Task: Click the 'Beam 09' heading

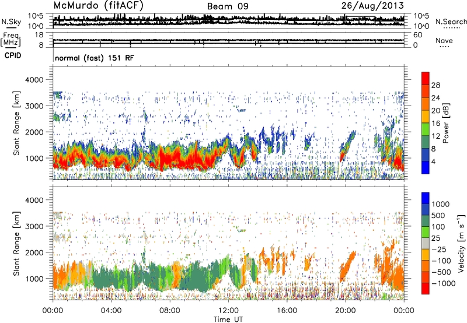Action: tap(228, 6)
